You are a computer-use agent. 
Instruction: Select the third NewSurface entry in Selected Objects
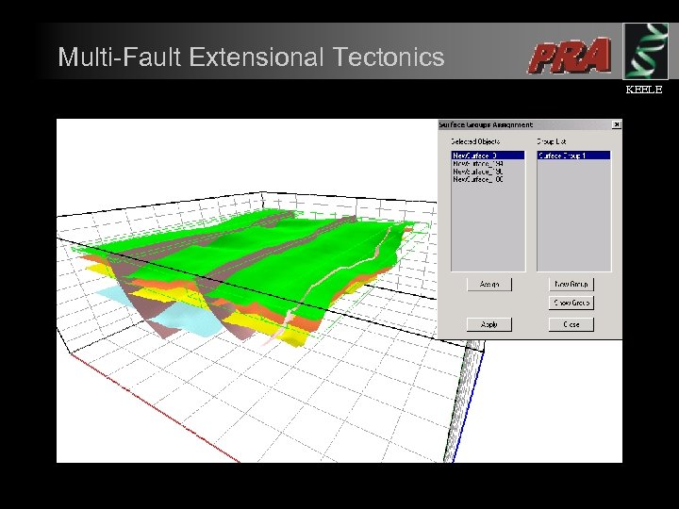click(x=489, y=172)
